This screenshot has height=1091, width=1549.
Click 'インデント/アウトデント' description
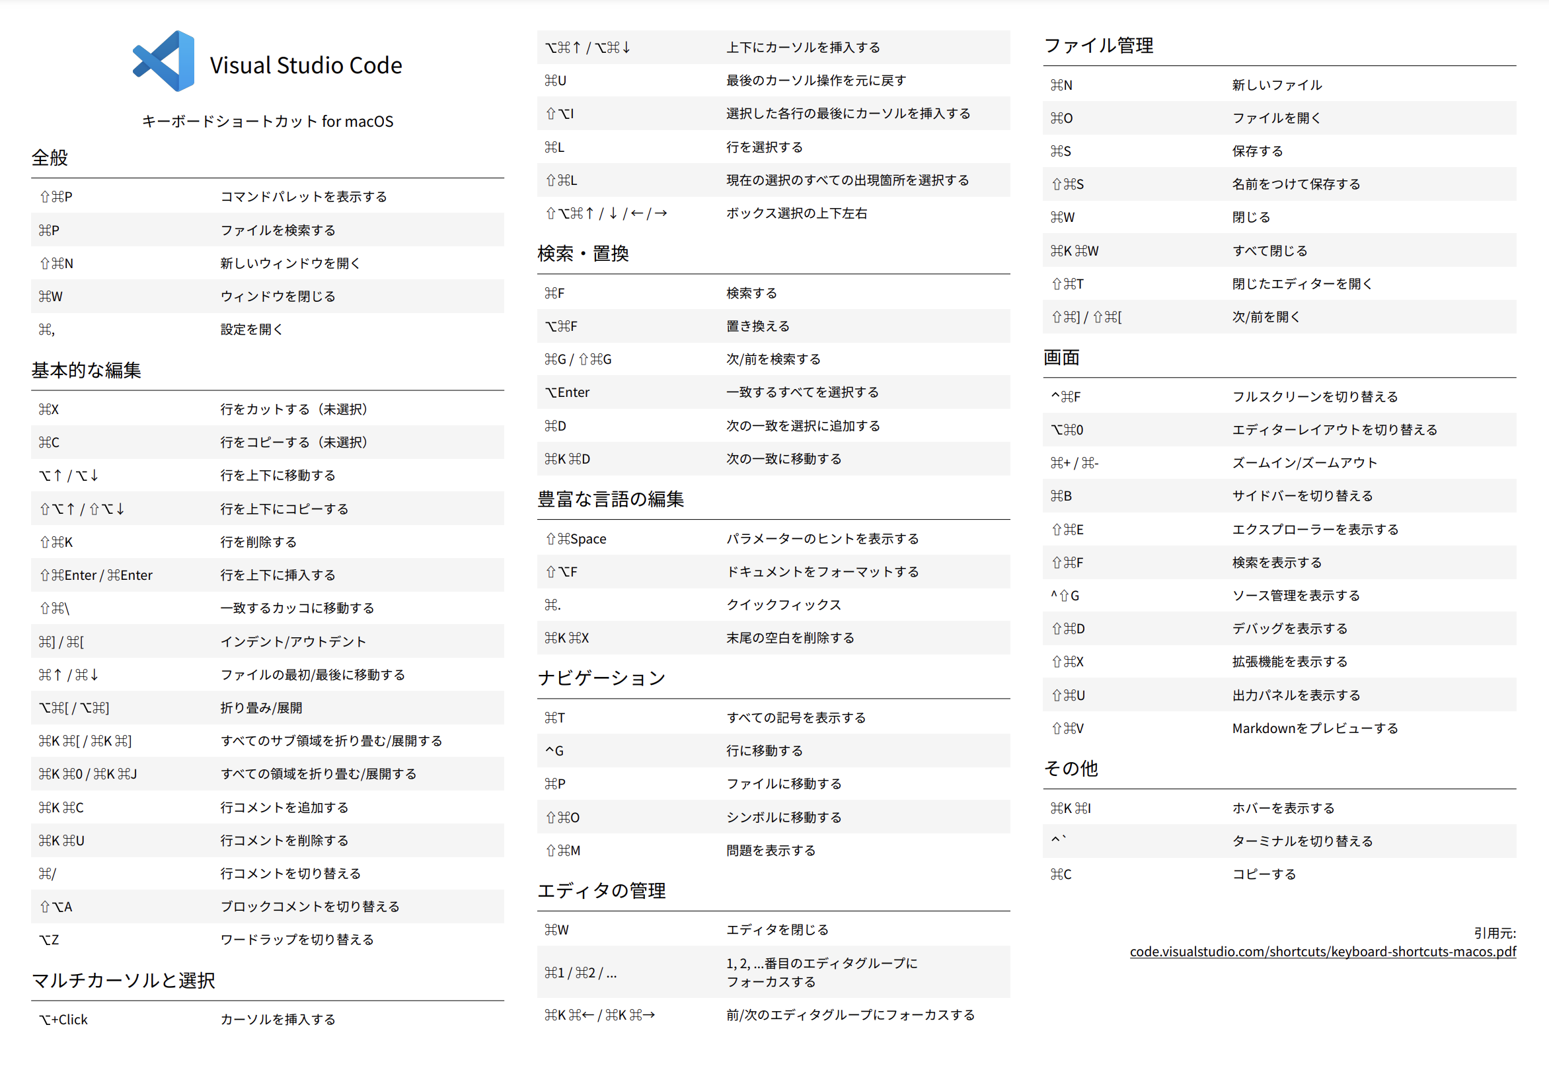tap(293, 642)
